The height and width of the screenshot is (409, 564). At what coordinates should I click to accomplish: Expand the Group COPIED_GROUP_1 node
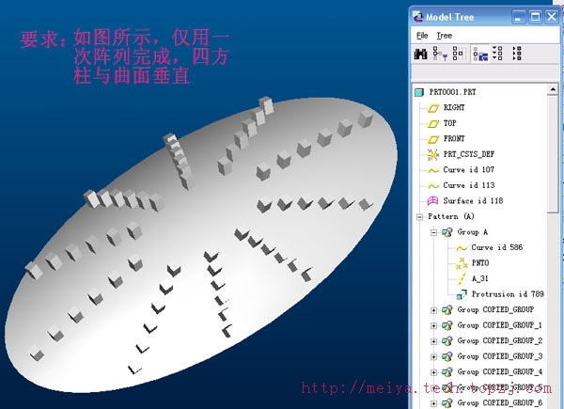pyautogui.click(x=433, y=325)
